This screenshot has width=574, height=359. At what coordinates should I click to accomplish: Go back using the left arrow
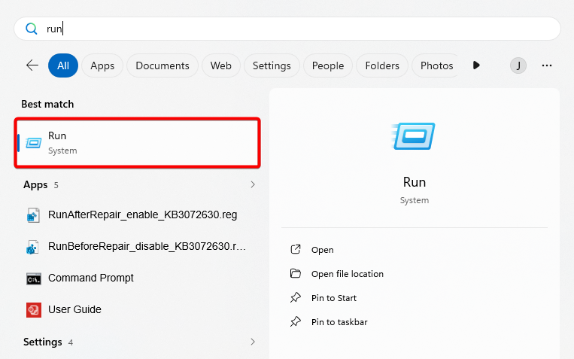click(x=32, y=65)
